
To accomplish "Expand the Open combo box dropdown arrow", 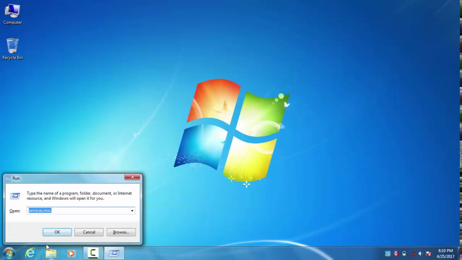I will click(132, 211).
